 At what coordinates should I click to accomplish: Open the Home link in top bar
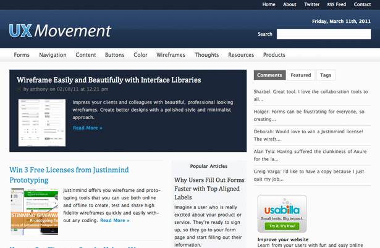click(x=269, y=4)
